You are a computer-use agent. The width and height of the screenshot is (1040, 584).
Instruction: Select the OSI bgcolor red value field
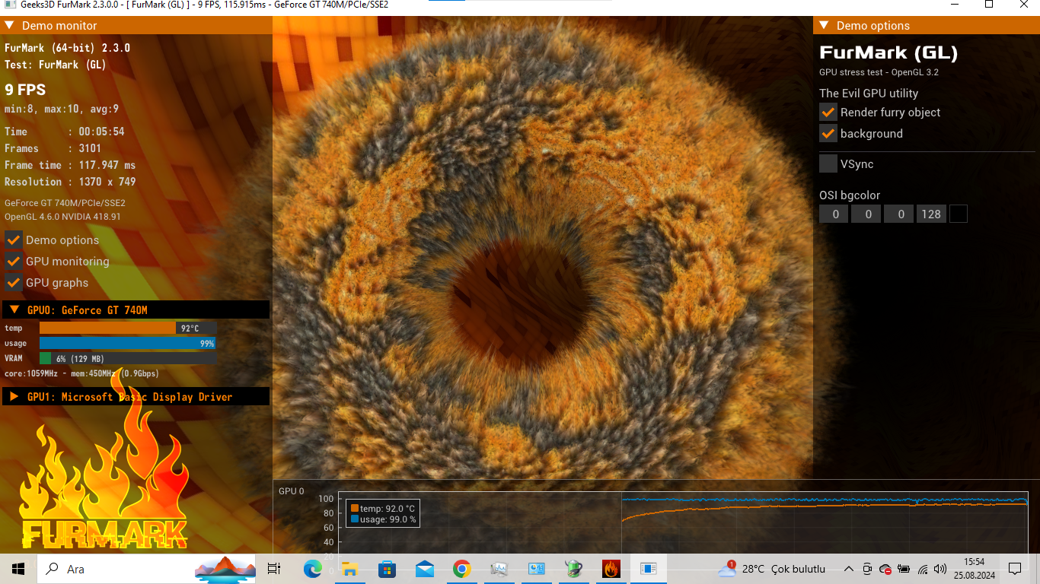834,214
